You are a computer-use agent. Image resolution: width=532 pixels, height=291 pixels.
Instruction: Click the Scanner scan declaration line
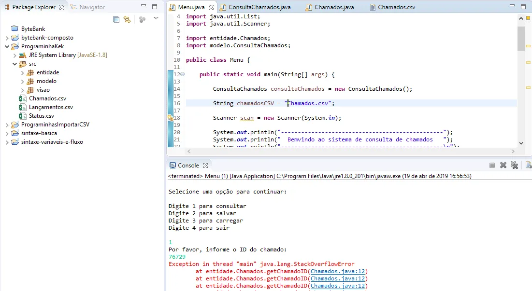pyautogui.click(x=277, y=118)
